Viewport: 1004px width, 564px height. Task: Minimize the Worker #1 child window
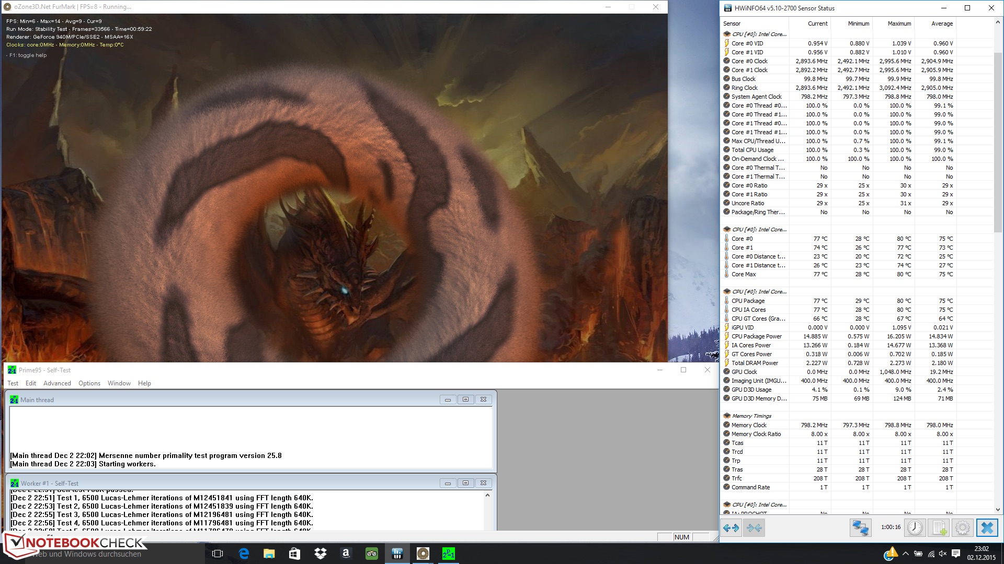coord(448,483)
